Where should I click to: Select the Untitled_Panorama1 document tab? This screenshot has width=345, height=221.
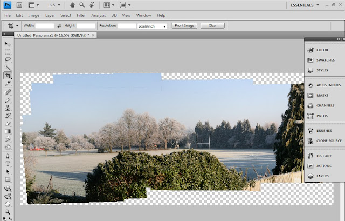tap(53, 35)
